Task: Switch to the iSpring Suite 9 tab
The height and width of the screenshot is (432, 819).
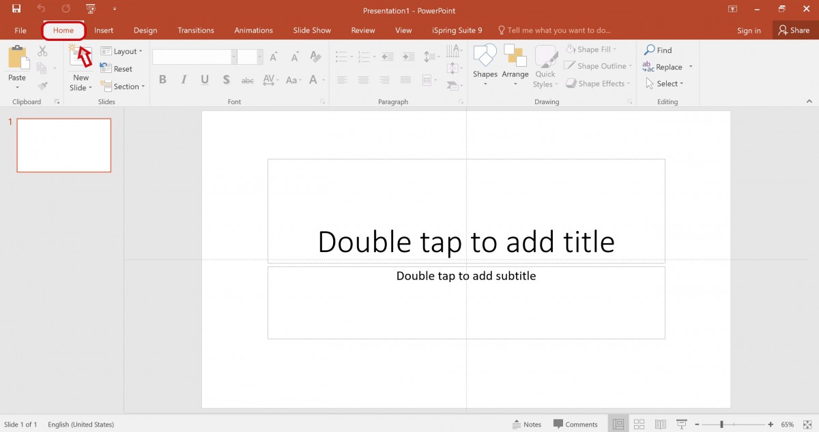Action: [457, 31]
